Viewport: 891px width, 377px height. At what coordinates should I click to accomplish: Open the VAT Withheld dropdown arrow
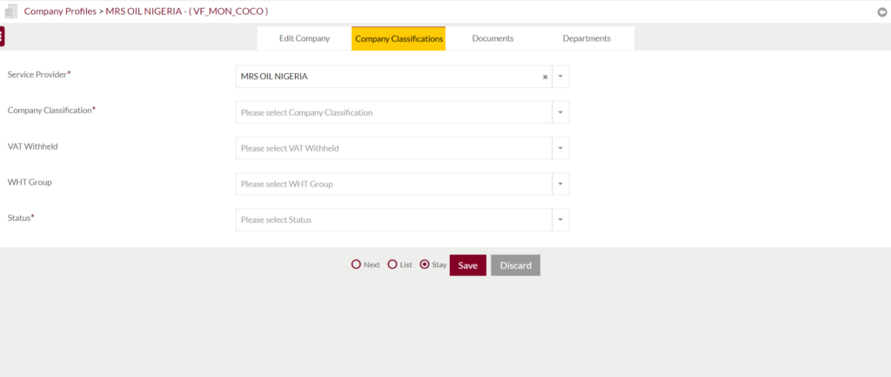point(560,148)
